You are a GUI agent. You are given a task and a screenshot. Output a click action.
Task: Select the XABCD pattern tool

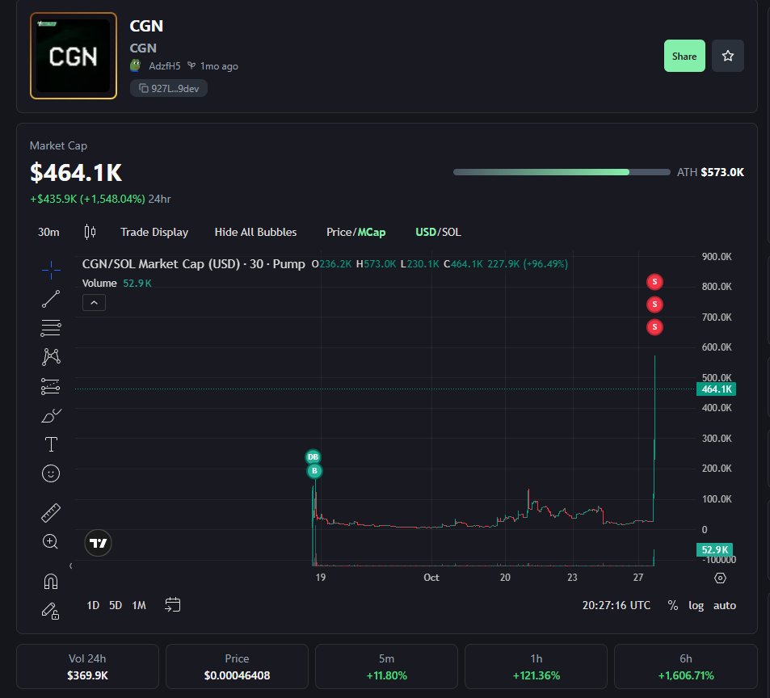pyautogui.click(x=51, y=357)
